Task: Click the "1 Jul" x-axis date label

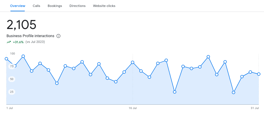Action: point(10,108)
